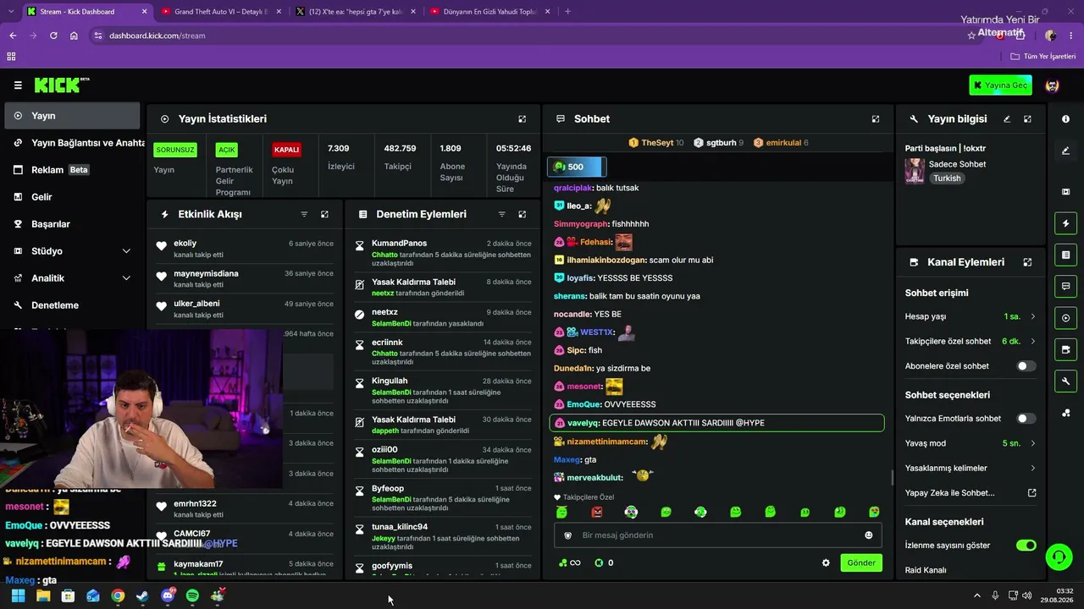The width and height of the screenshot is (1084, 609).
Task: Go to Gelir in sidebar
Action: point(72,197)
